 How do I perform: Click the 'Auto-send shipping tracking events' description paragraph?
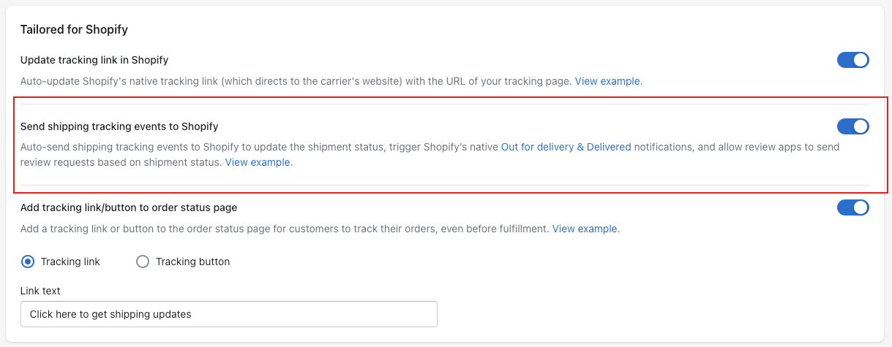tap(430, 155)
